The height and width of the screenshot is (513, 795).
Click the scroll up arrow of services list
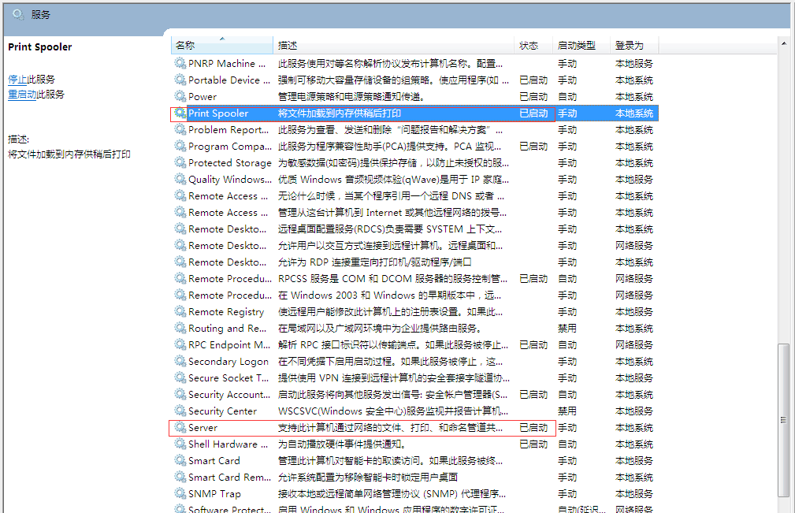coord(784,44)
